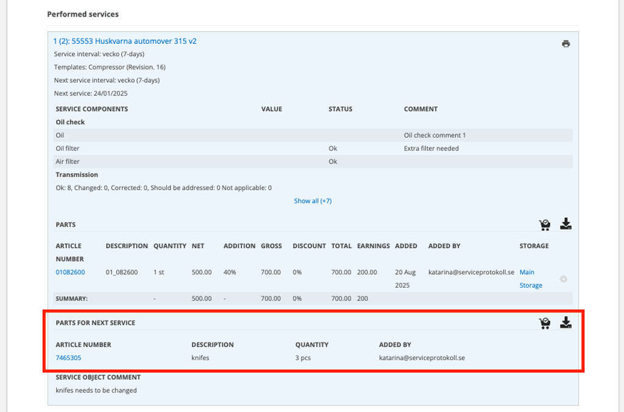
Task: Click the download icon in the Parts header
Action: [565, 224]
